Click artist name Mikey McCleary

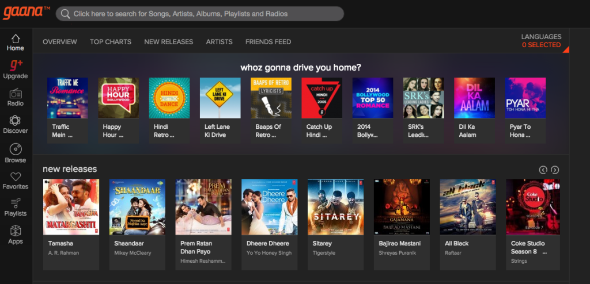pyautogui.click(x=133, y=253)
